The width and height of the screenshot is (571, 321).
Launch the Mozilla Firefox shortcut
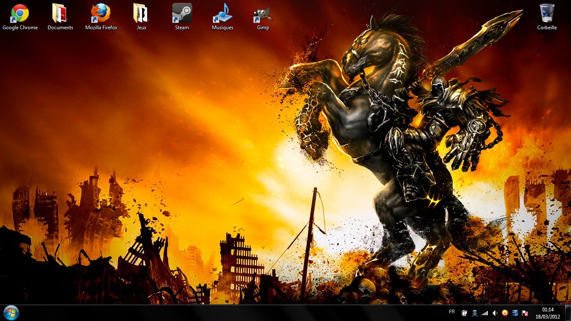pos(101,13)
